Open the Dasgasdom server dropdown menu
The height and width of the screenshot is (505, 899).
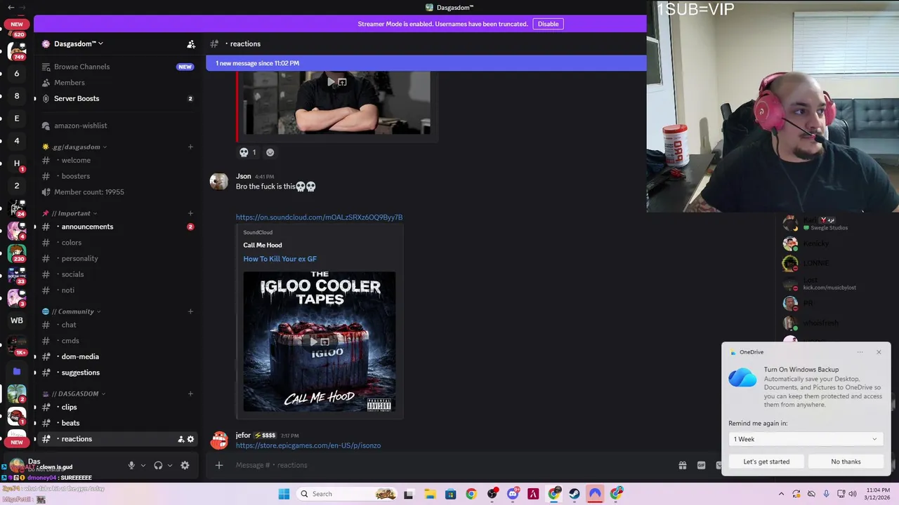point(79,44)
